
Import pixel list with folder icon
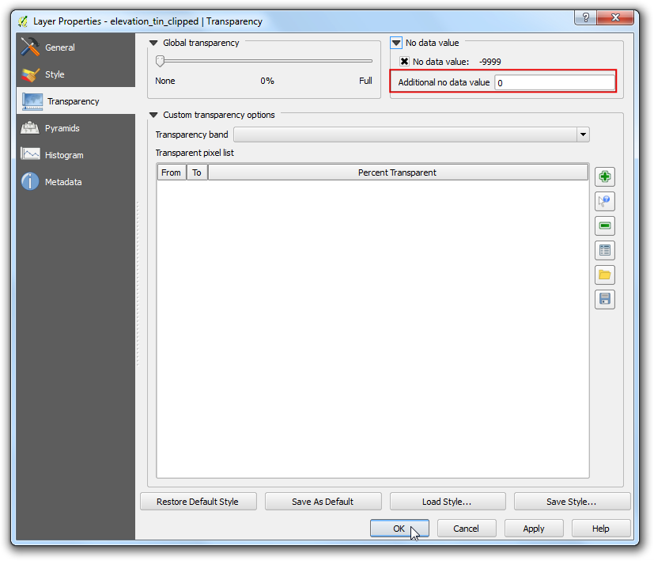coord(605,275)
